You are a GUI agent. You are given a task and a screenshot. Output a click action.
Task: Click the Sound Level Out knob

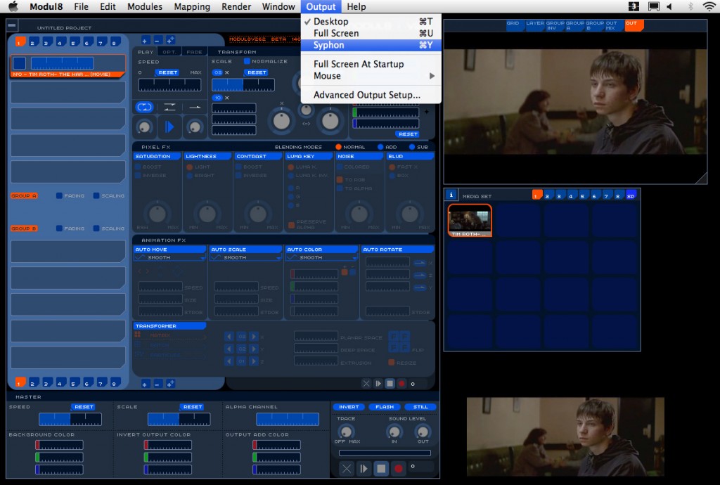[x=423, y=432]
